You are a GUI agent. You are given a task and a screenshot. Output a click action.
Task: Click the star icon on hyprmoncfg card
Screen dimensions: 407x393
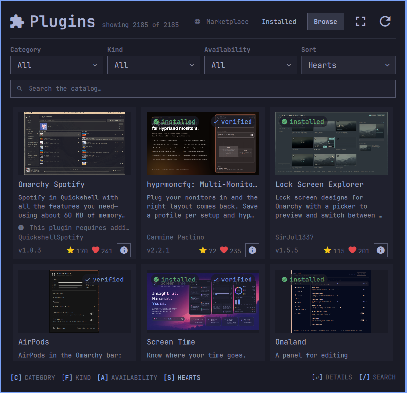point(203,250)
